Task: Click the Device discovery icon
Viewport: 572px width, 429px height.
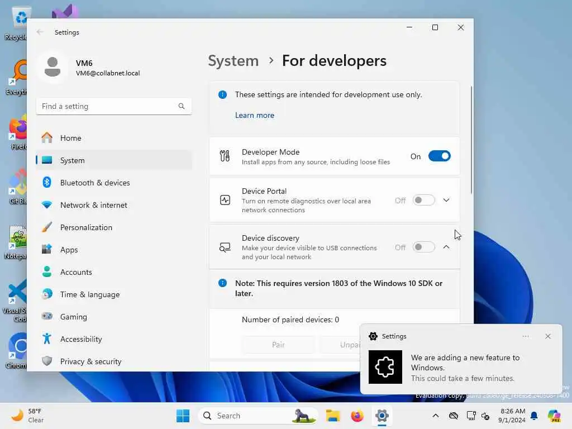Action: click(225, 247)
